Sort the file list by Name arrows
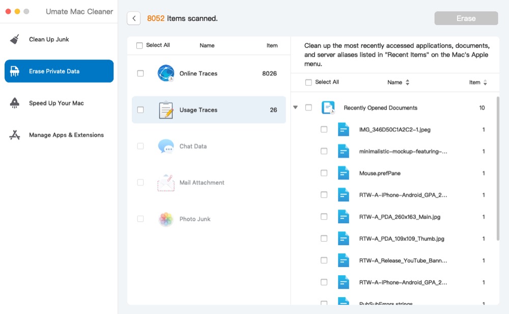Screen dimensions: 509x314 point(407,83)
